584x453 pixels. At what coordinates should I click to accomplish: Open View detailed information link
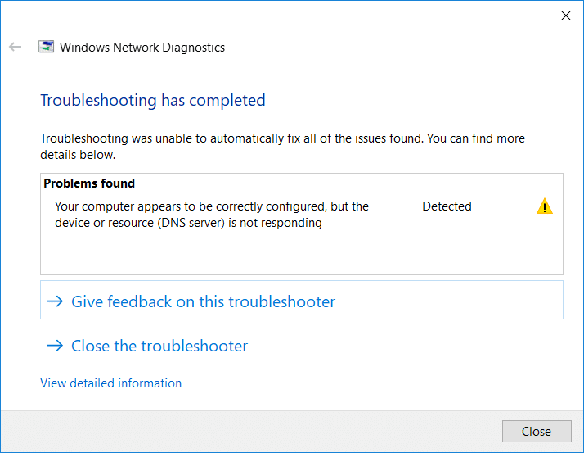(x=110, y=383)
